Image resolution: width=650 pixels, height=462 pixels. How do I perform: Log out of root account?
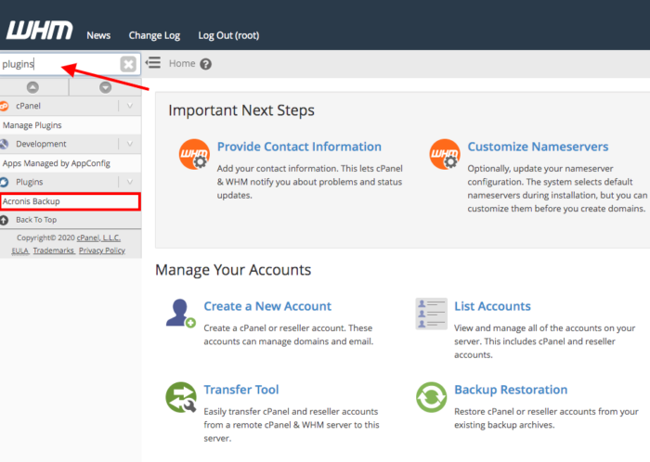point(228,35)
